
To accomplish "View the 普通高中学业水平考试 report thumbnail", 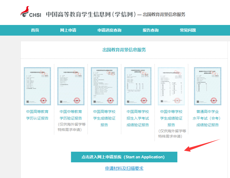I will click(208, 86).
